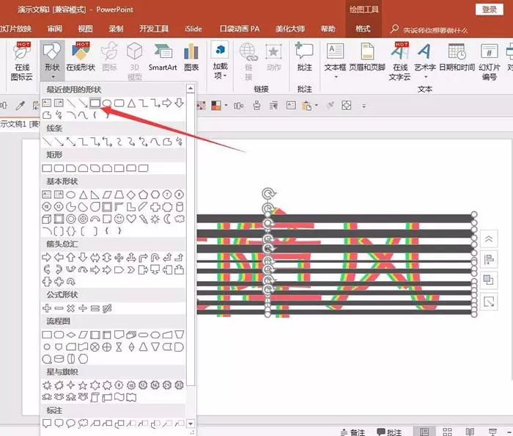
Task: Select the oval in recently used shapes
Action: 107,103
